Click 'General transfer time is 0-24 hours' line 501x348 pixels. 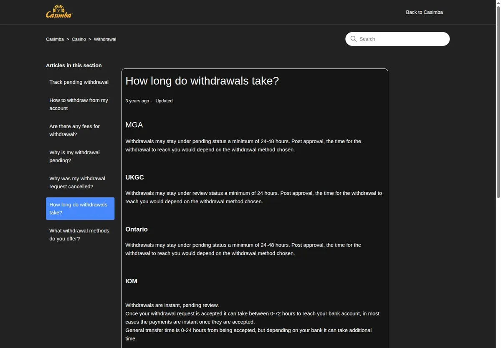tap(248, 334)
